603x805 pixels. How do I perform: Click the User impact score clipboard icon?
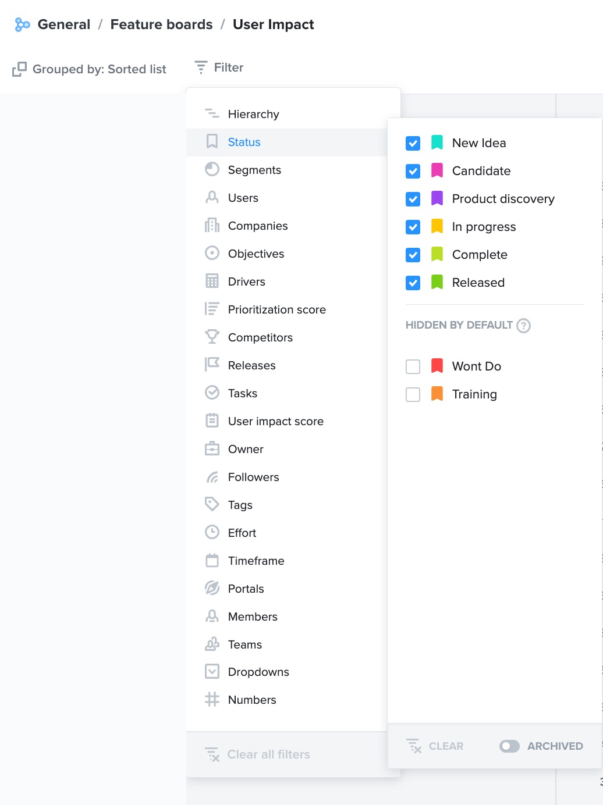click(x=212, y=421)
